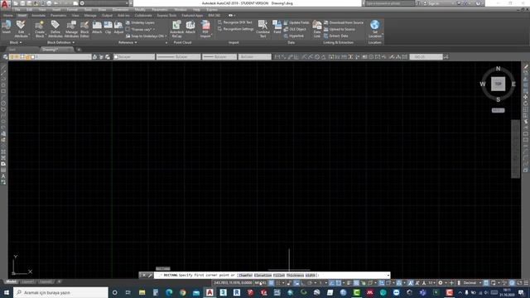Click Underlay Layers in Reference panel
This screenshot has height=298, width=530.
[x=140, y=22]
